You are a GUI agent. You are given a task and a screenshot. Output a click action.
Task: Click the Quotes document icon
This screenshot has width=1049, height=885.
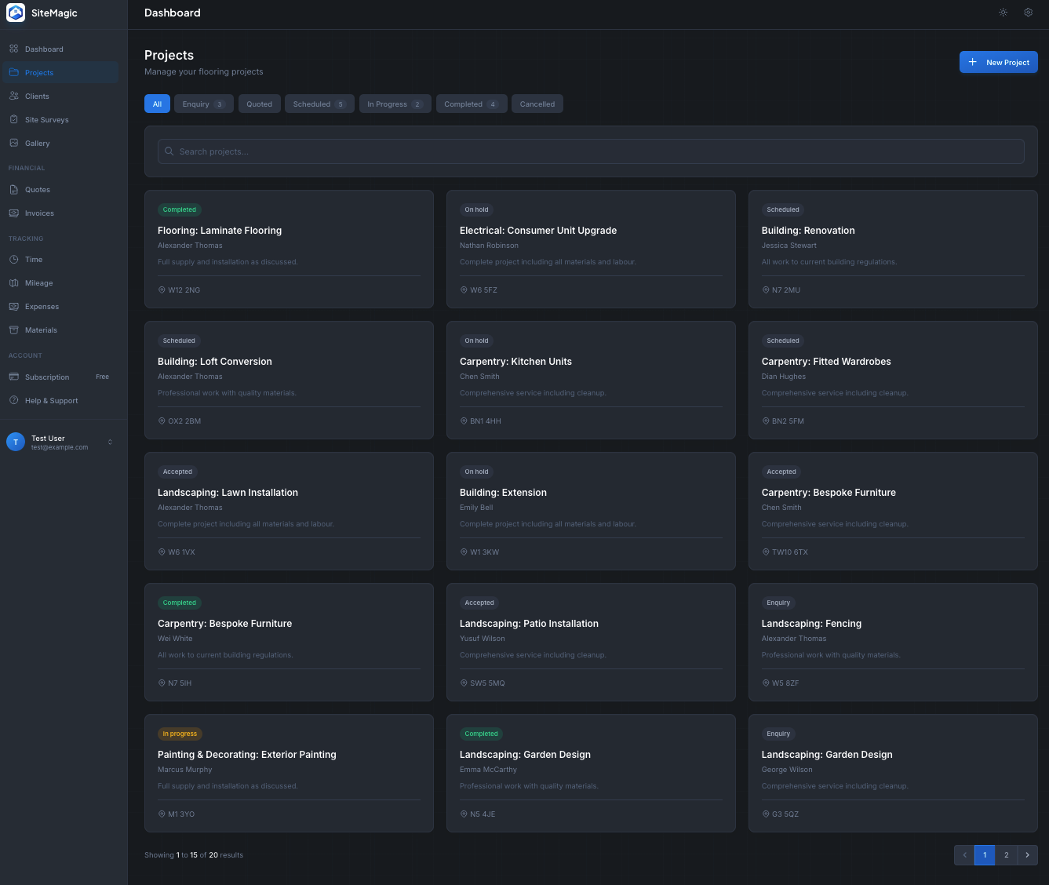click(x=13, y=189)
